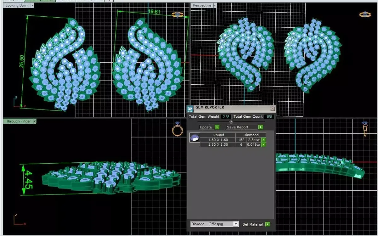
Task: Click the ring icon in Perspective viewport
Action: [365, 14]
